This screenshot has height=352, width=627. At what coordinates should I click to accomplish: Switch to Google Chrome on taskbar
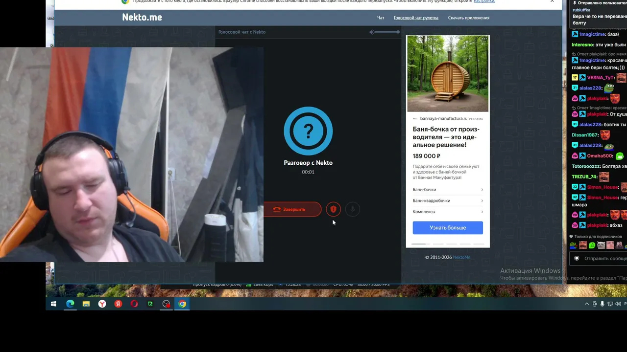click(x=182, y=304)
